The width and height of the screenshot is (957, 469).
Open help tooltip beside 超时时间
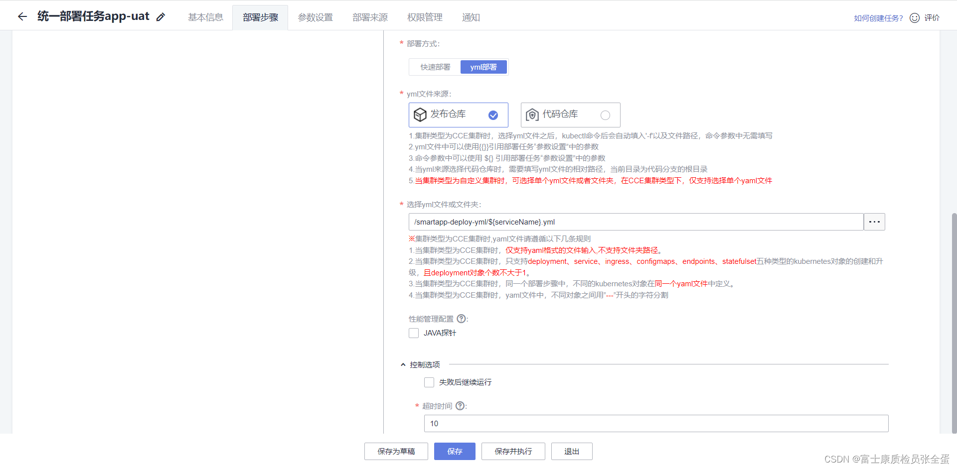(460, 406)
